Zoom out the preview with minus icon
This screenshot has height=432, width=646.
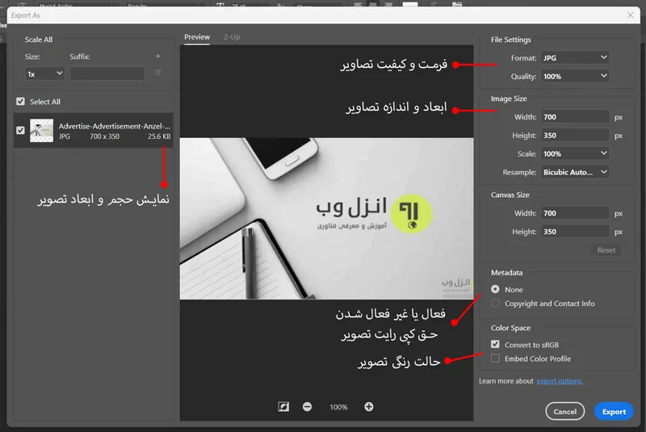[308, 407]
